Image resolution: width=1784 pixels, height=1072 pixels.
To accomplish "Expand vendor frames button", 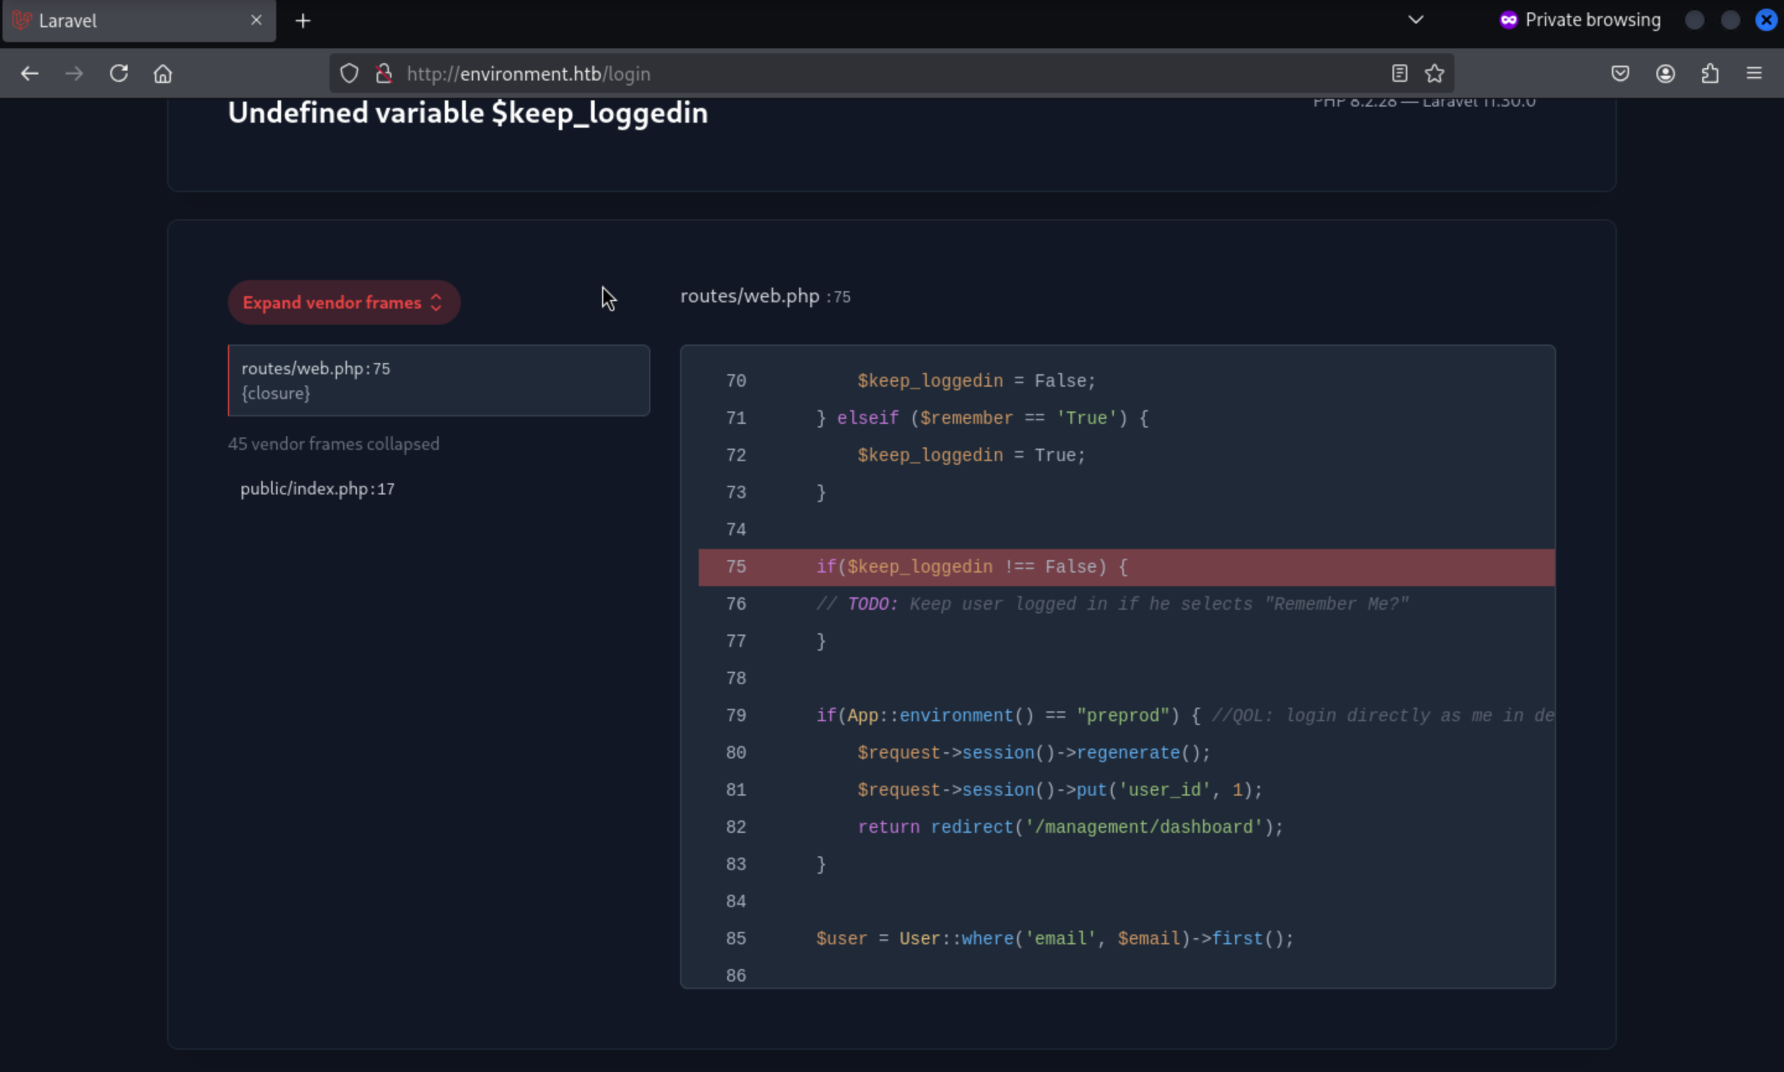I will coord(344,302).
